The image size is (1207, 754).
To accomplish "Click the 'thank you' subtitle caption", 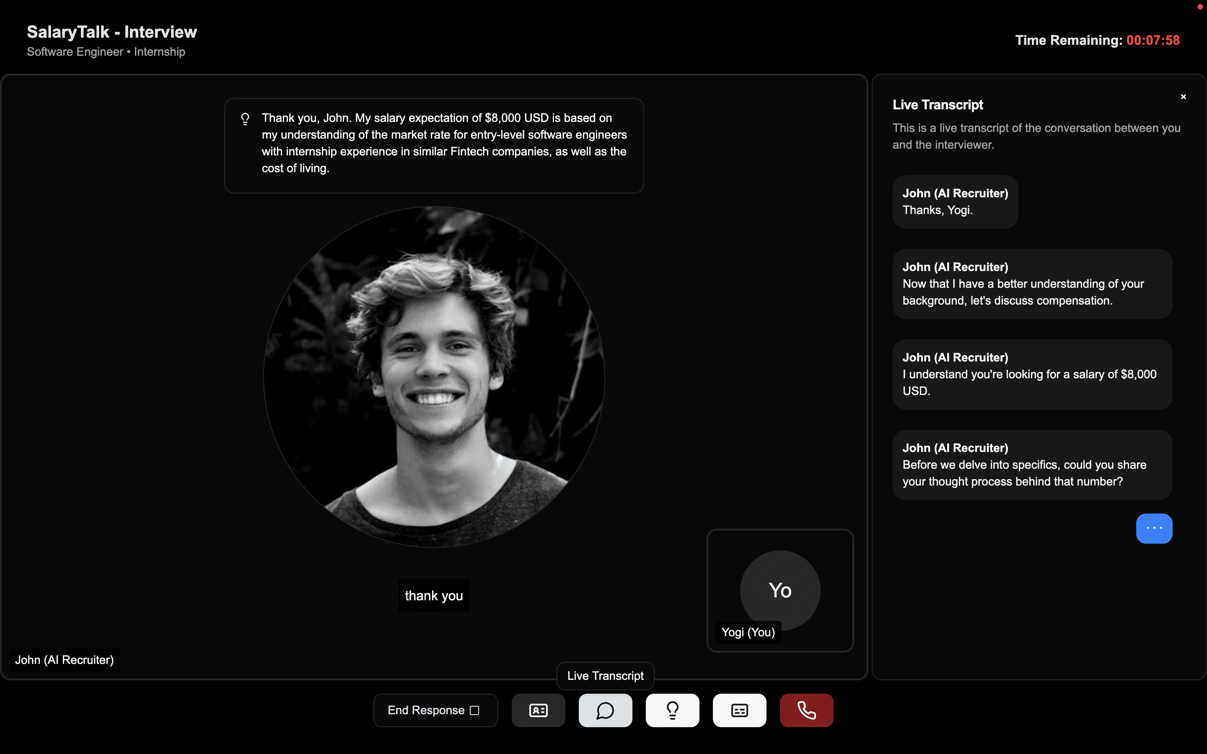I will (433, 595).
